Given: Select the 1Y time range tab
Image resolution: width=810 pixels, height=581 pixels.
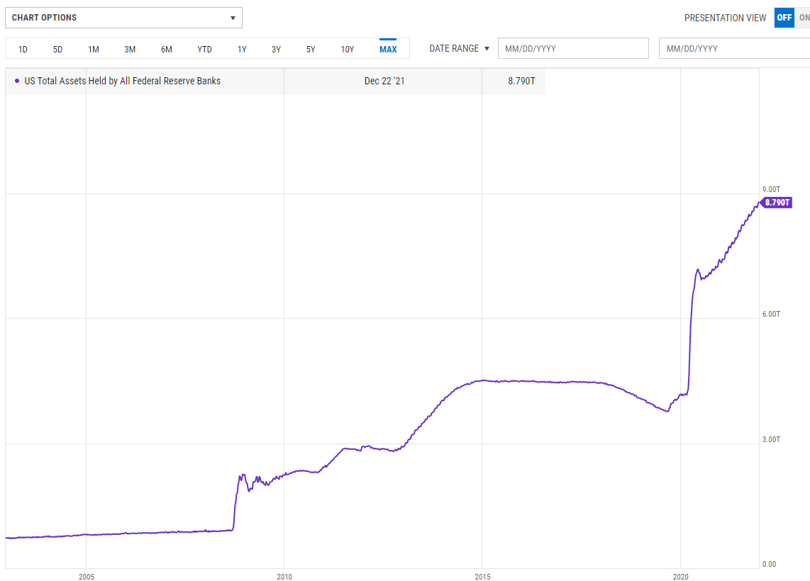Looking at the screenshot, I should click(242, 49).
